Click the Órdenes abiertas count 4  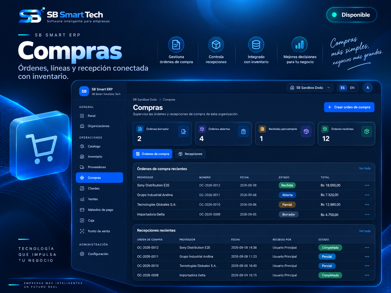(201, 139)
